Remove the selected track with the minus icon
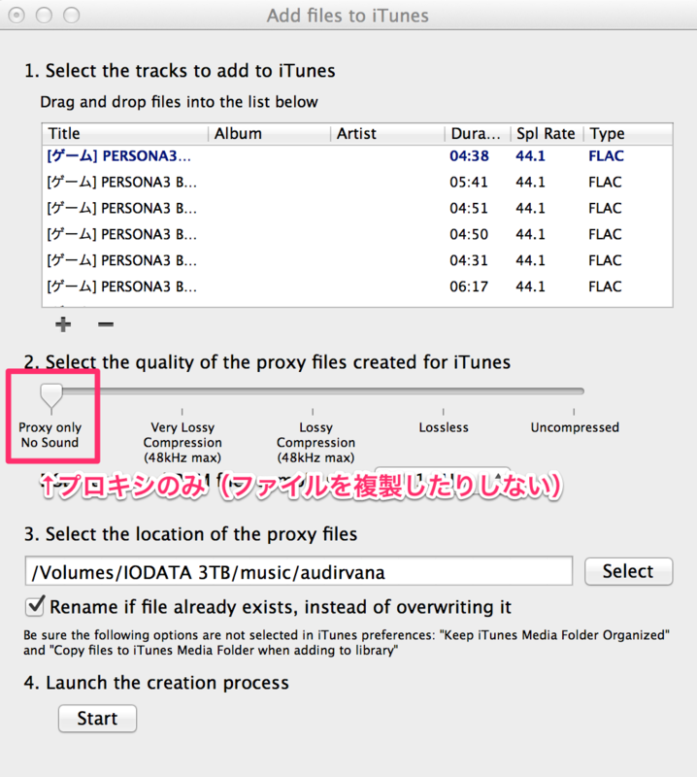 (x=106, y=324)
